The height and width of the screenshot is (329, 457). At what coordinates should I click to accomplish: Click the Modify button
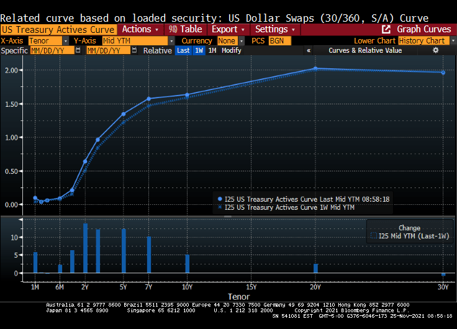pos(232,50)
